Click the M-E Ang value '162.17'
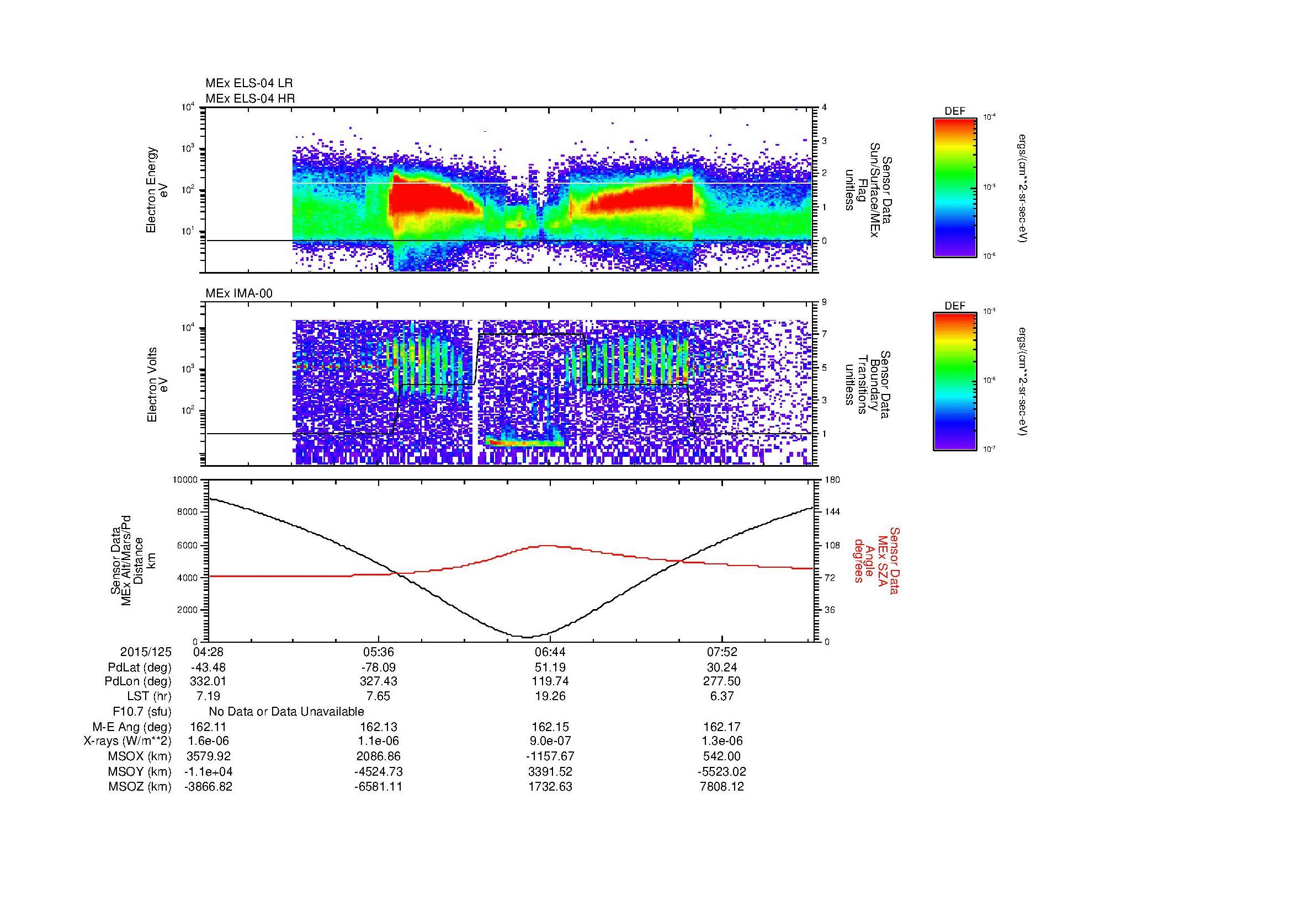This screenshot has width=1291, height=912. pyautogui.click(x=721, y=727)
